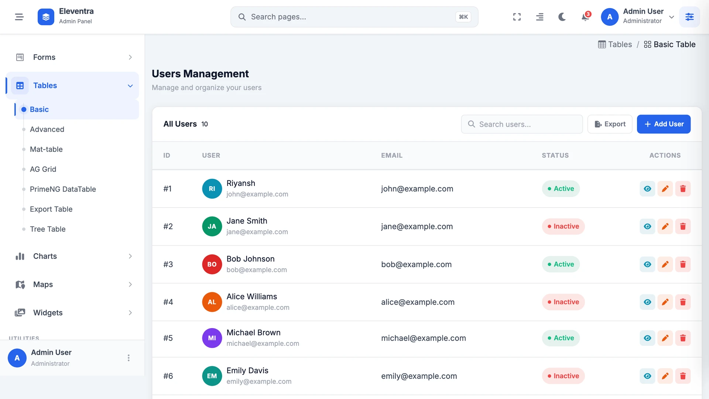Expand the Admin User dropdown chevron
Screen dimensions: 709x399
[672, 17]
